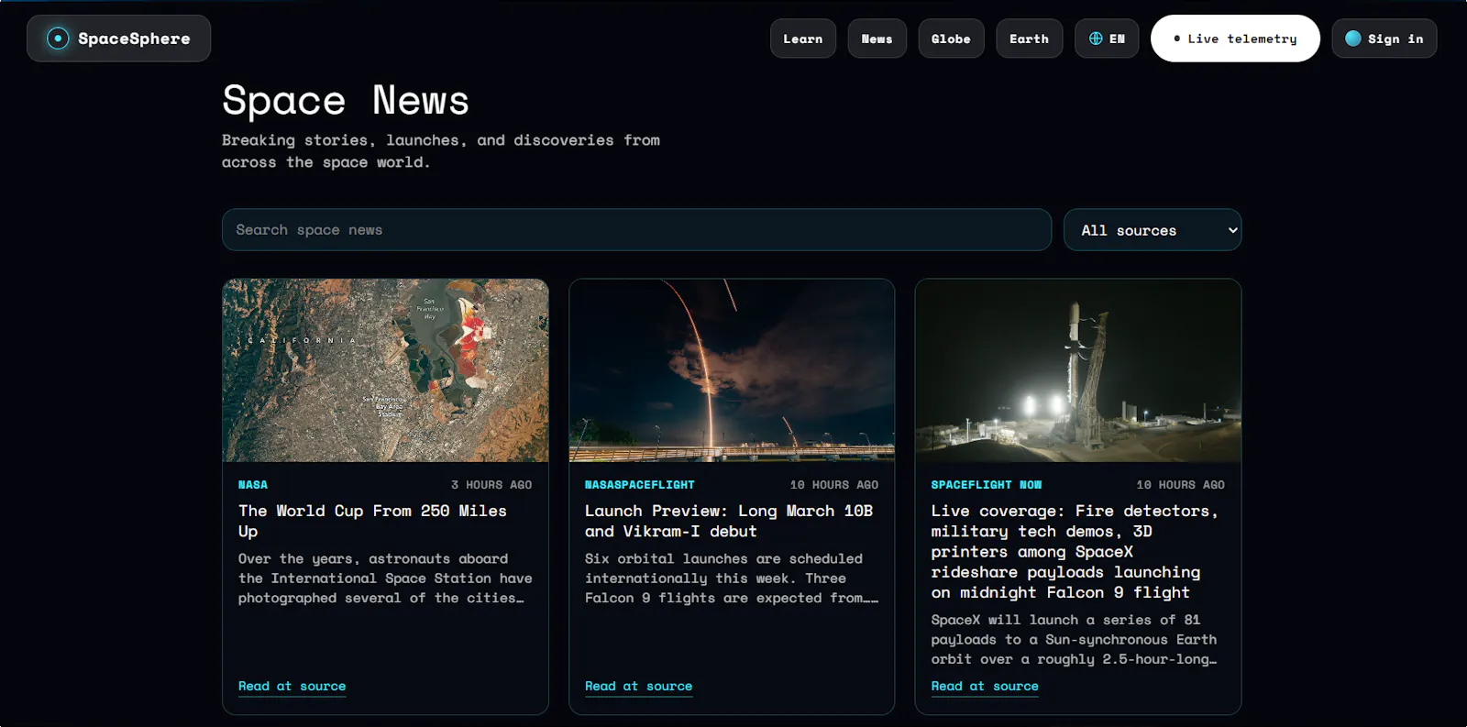
Task: Open the Falcon 9 on pad thumbnail
Action: [1078, 370]
